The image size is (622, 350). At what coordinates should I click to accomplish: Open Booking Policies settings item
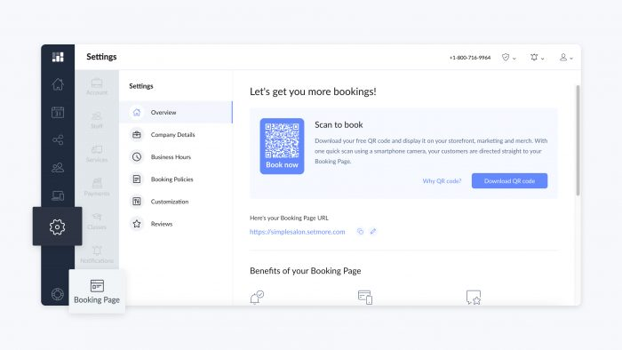pyautogui.click(x=176, y=179)
